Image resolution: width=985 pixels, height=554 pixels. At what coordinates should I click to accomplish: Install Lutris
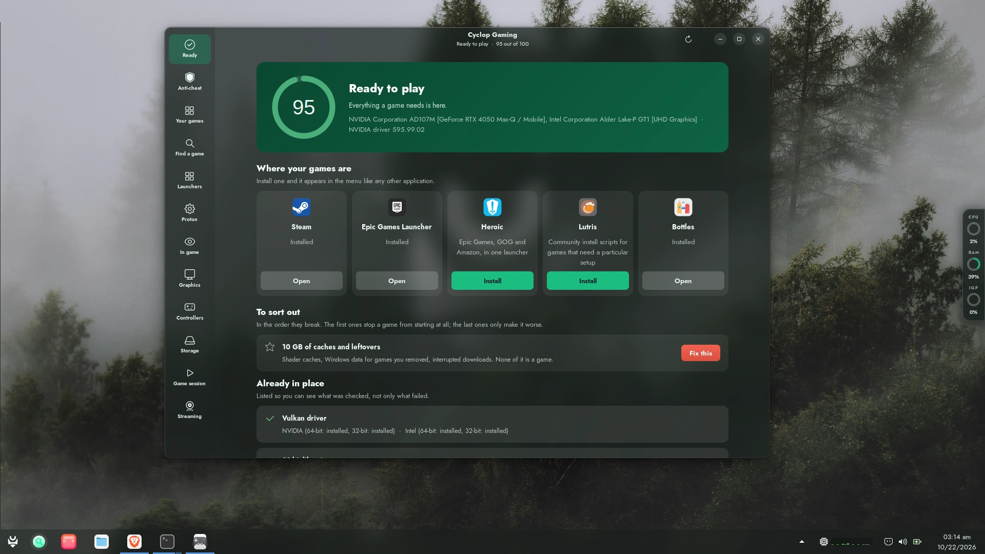(587, 281)
